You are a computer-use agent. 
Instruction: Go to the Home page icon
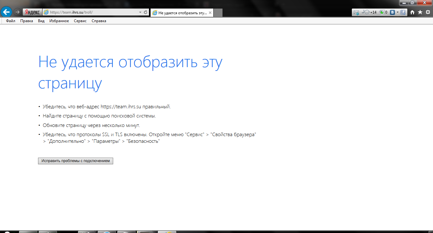pos(412,12)
